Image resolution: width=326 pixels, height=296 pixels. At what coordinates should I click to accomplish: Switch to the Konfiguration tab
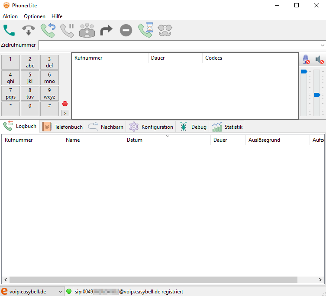pyautogui.click(x=152, y=127)
